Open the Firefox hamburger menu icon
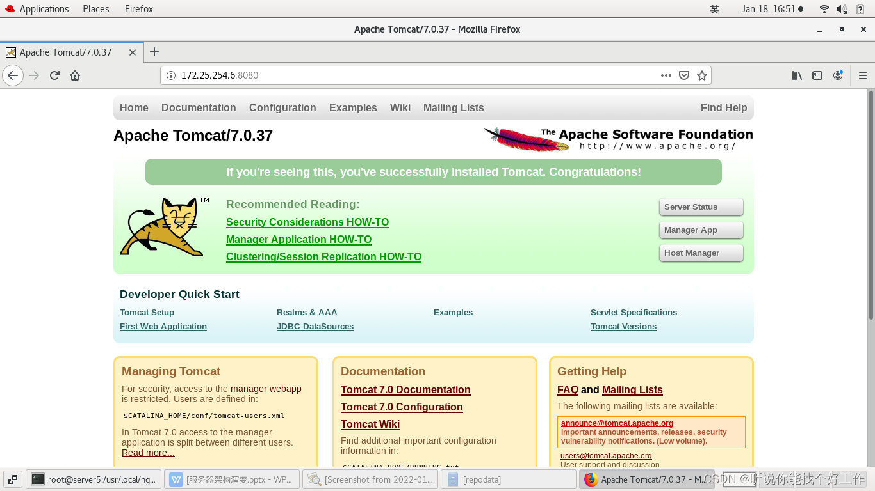875x491 pixels. click(862, 75)
